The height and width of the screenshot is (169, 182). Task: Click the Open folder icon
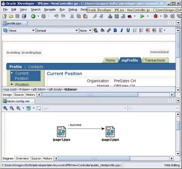[11, 16]
